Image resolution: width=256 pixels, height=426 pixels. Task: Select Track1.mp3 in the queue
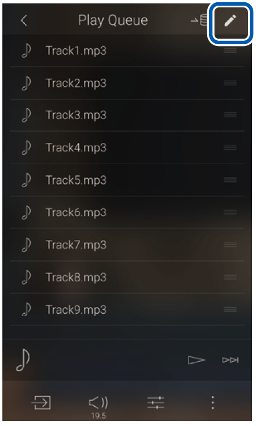tap(127, 50)
